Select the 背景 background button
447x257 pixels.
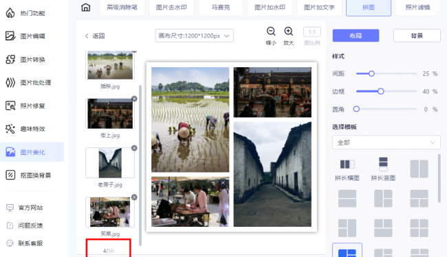(x=417, y=36)
